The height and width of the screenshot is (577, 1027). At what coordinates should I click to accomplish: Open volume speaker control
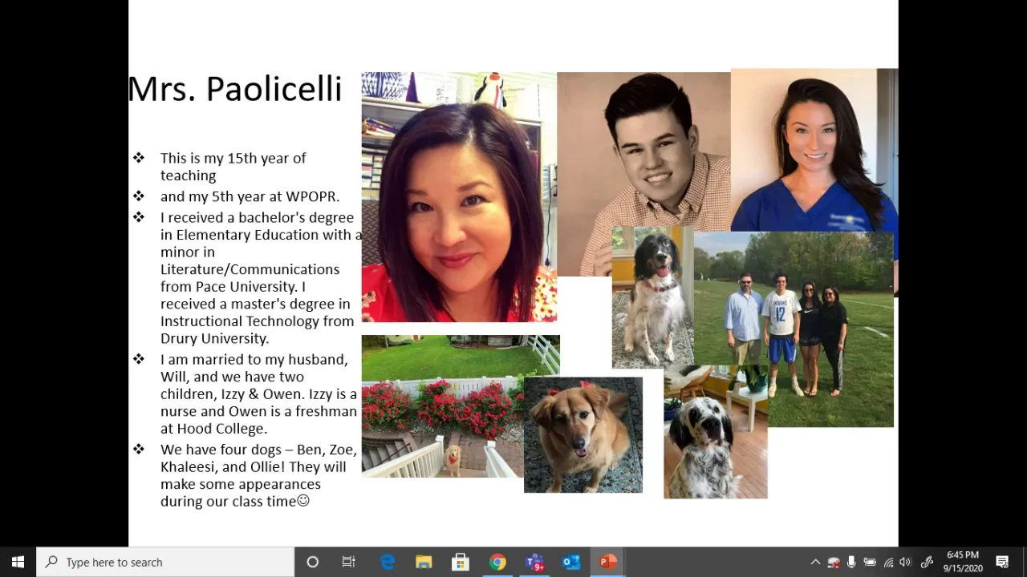pyautogui.click(x=906, y=562)
